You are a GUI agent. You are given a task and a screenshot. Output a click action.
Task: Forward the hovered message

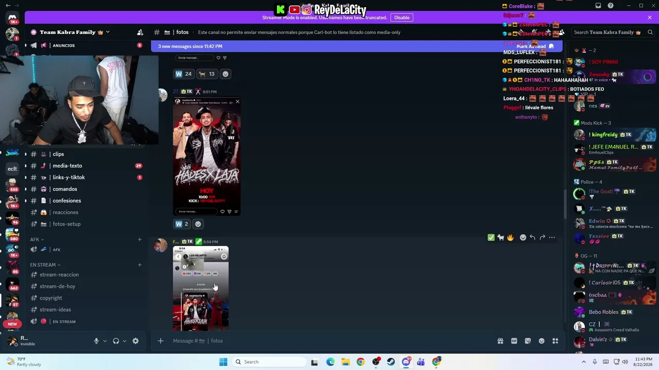point(542,237)
